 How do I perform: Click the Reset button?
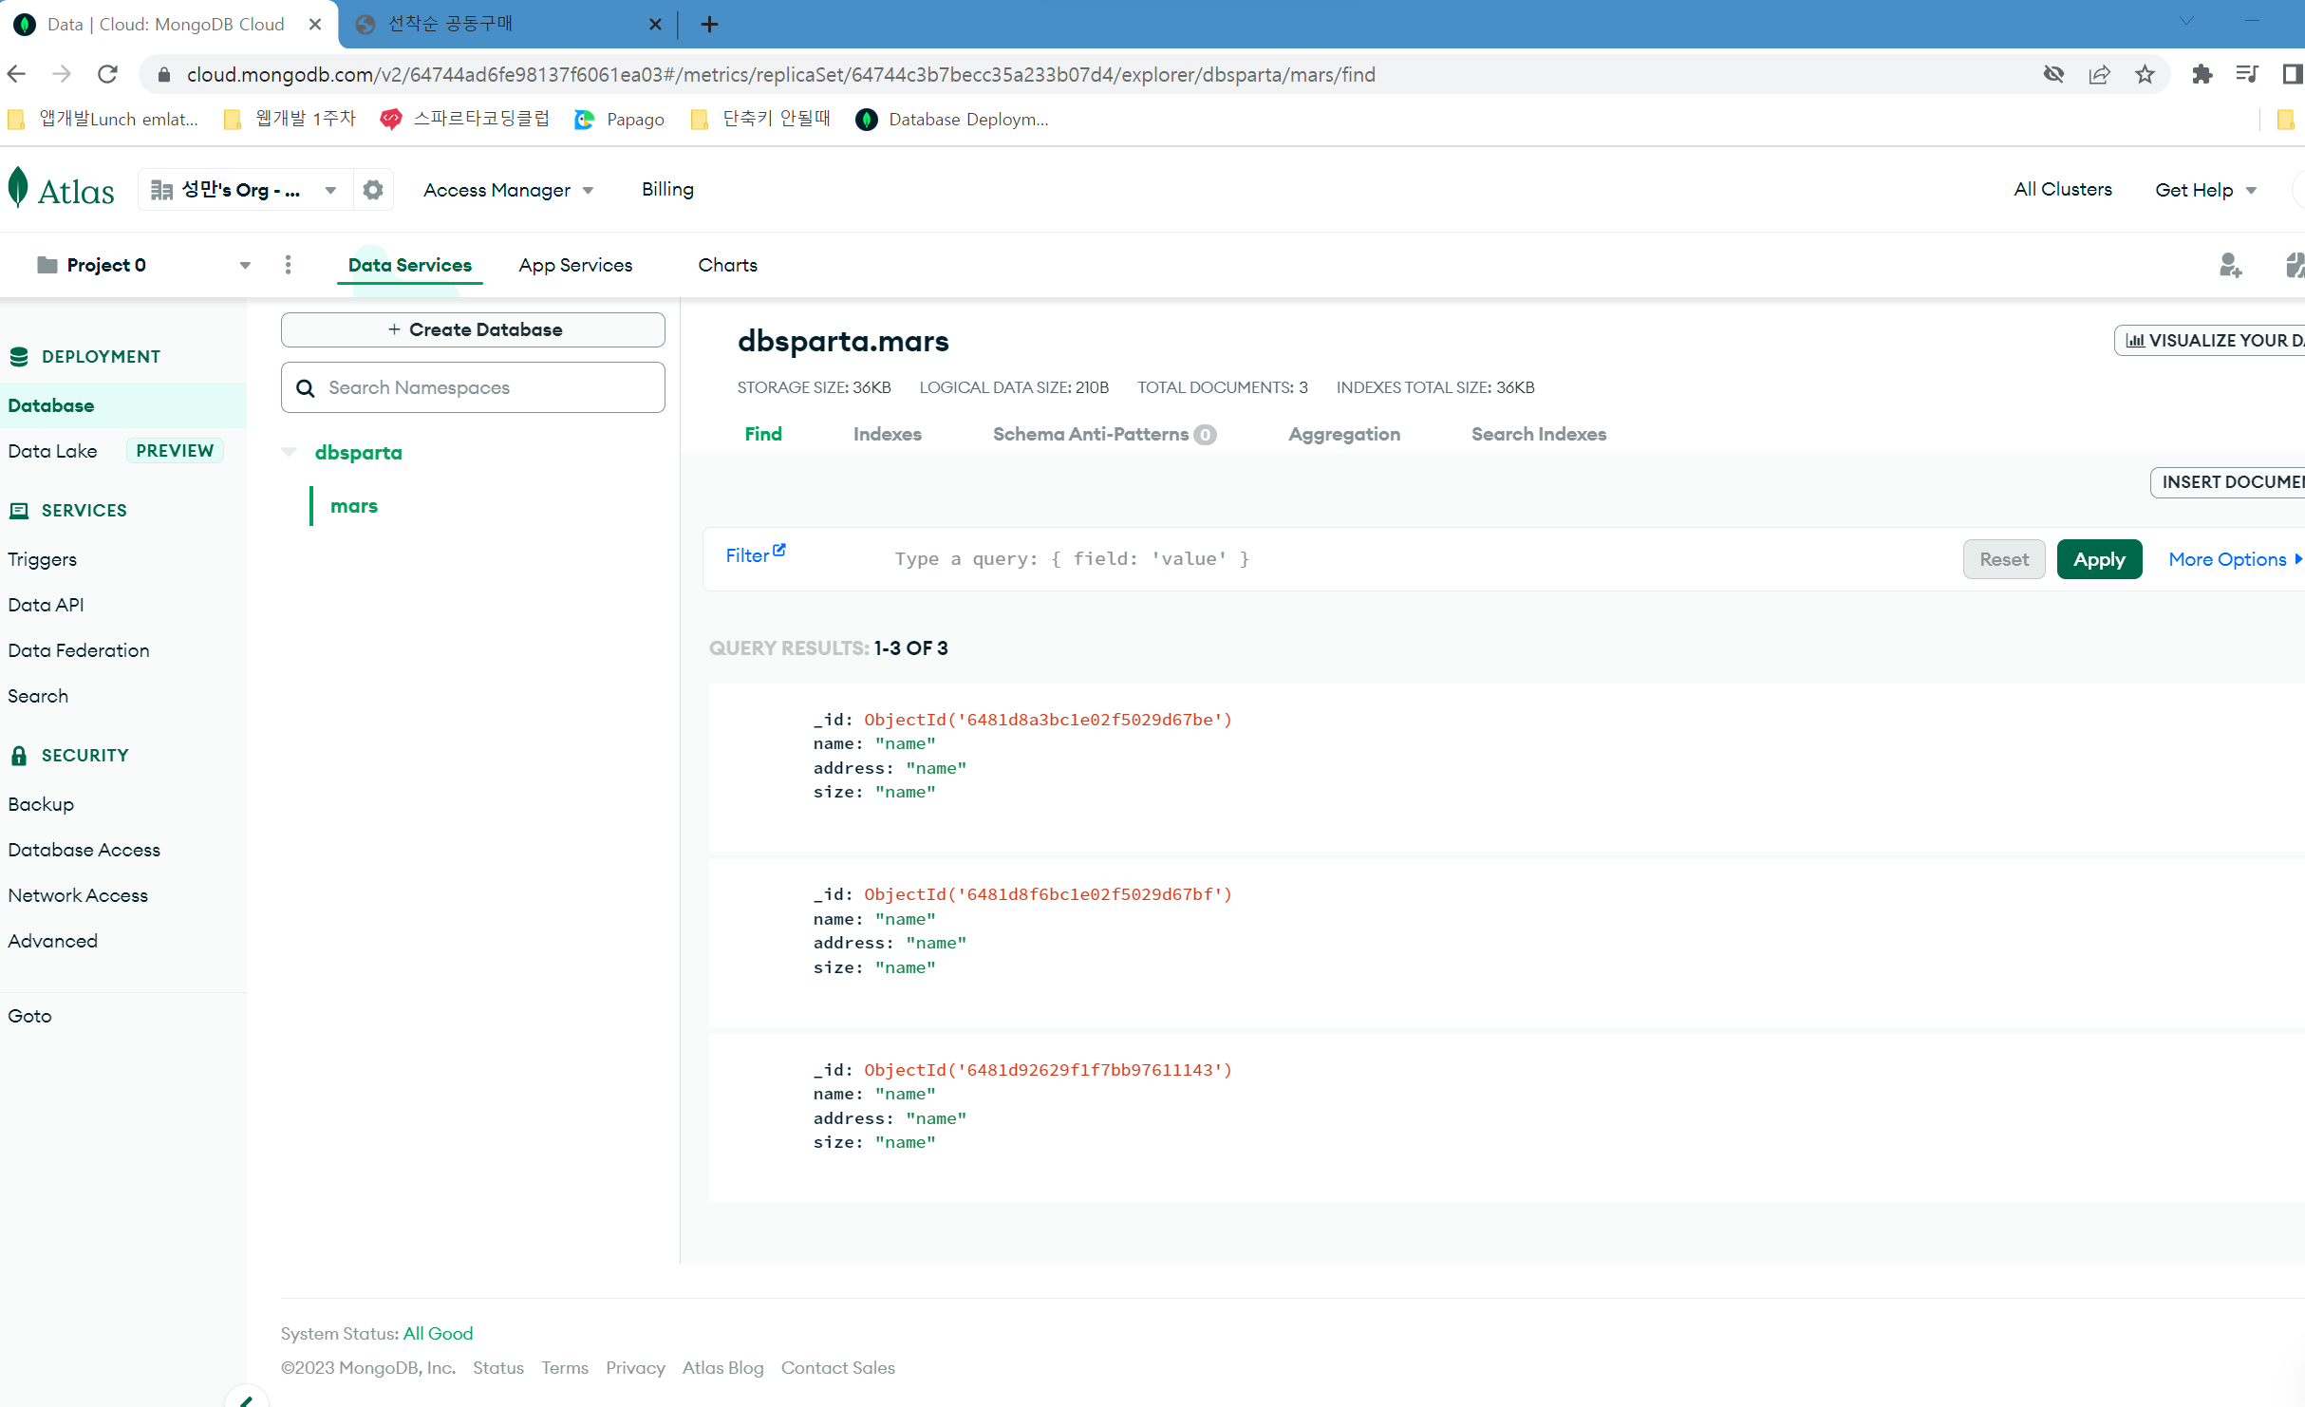(2003, 559)
